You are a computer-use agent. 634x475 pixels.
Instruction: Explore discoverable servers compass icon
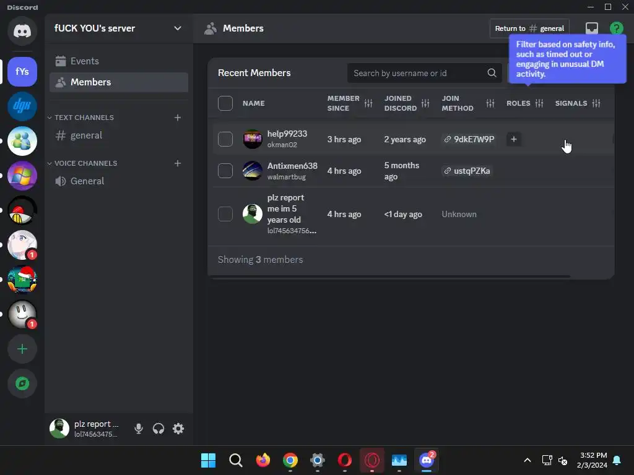[x=22, y=383]
